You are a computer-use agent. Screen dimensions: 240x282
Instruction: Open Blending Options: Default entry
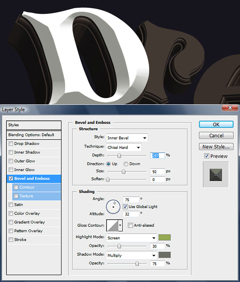point(34,135)
